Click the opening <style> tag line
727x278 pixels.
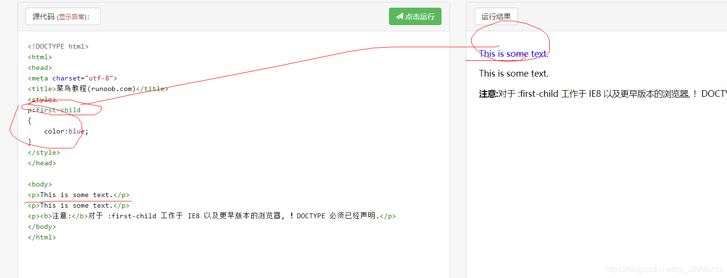click(x=42, y=100)
